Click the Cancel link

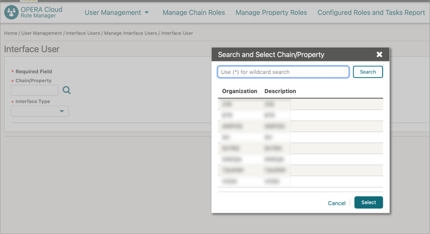[337, 203]
